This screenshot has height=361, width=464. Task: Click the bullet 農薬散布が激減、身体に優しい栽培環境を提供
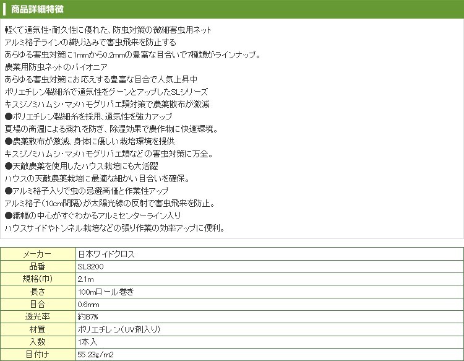pyautogui.click(x=90, y=141)
